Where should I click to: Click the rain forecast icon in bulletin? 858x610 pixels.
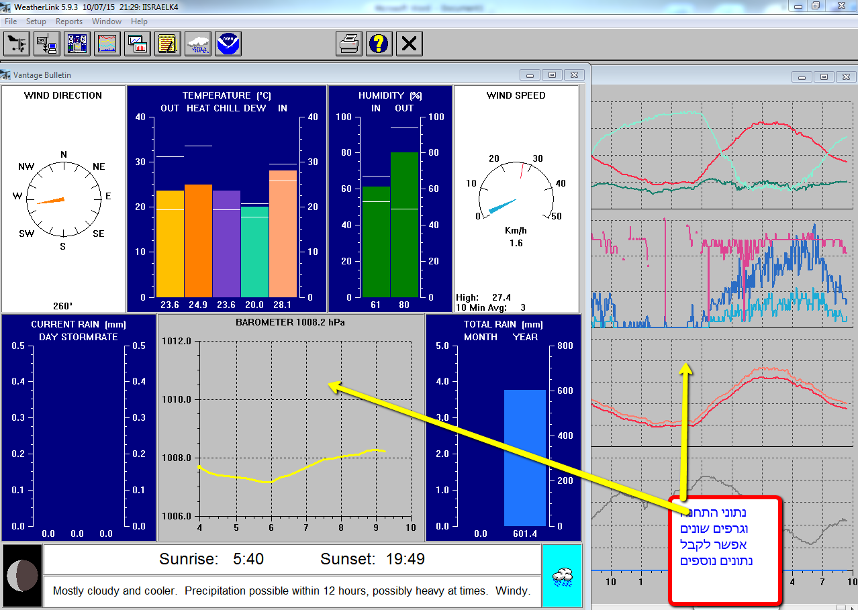click(x=562, y=575)
